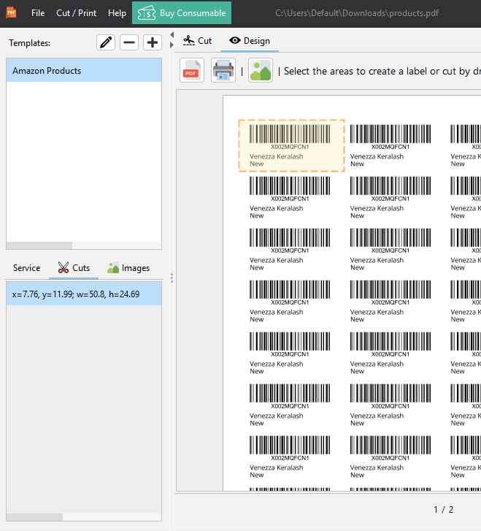The width and height of the screenshot is (481, 531).
Task: Open the Cut / Print menu
Action: pos(76,13)
